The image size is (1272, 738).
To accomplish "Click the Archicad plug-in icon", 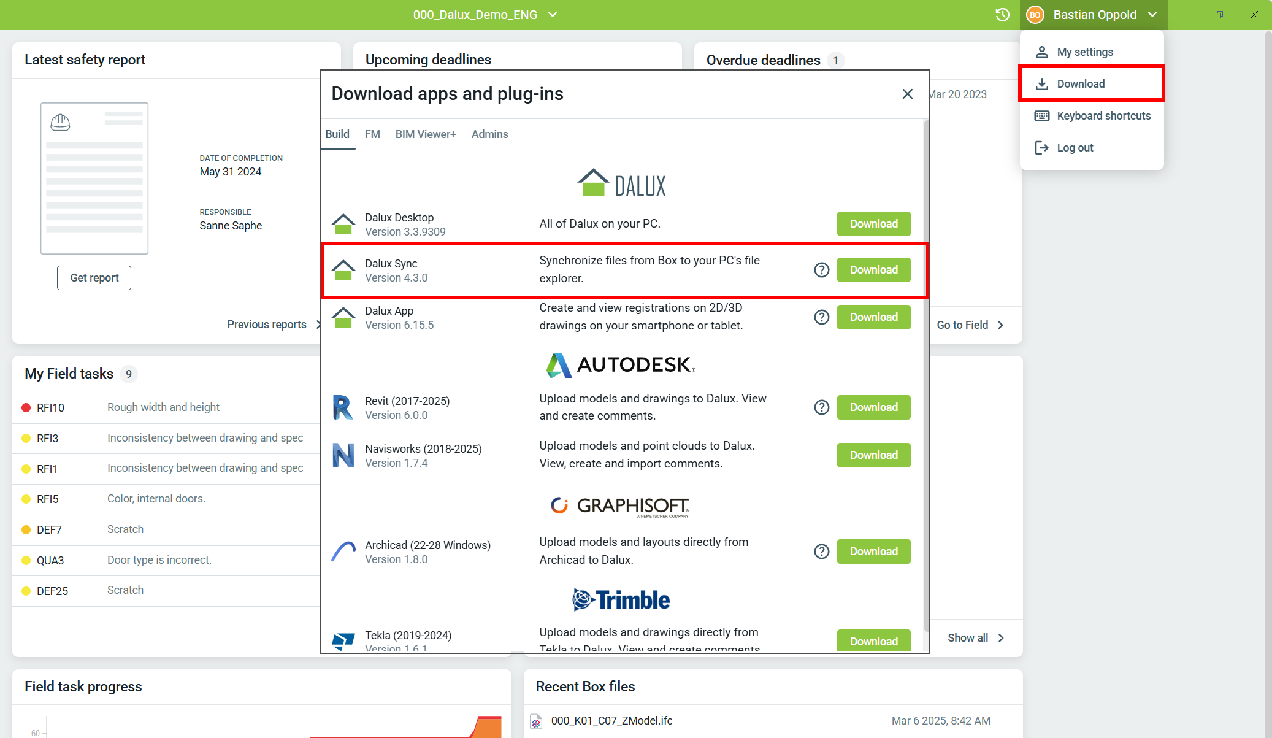I will (x=344, y=551).
